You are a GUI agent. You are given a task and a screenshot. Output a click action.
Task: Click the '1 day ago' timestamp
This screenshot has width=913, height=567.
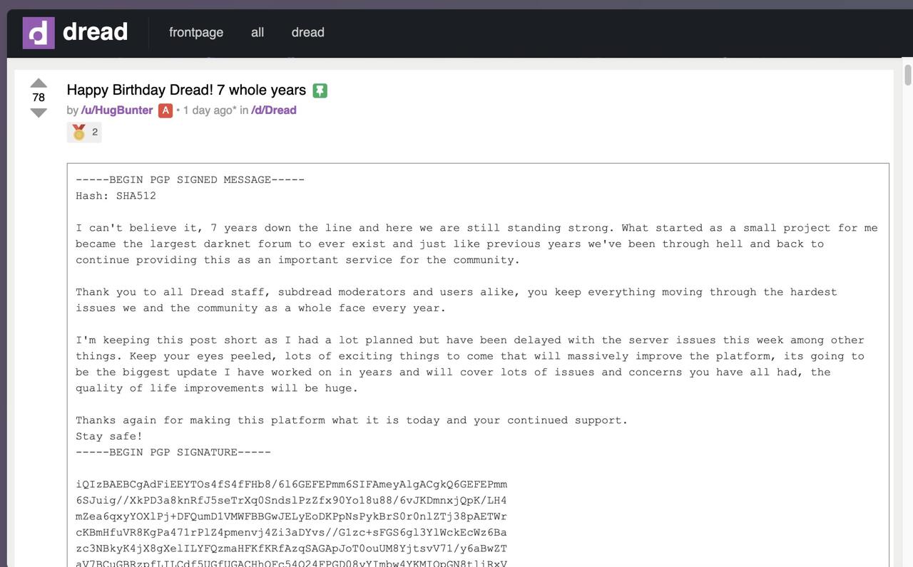[x=209, y=110]
